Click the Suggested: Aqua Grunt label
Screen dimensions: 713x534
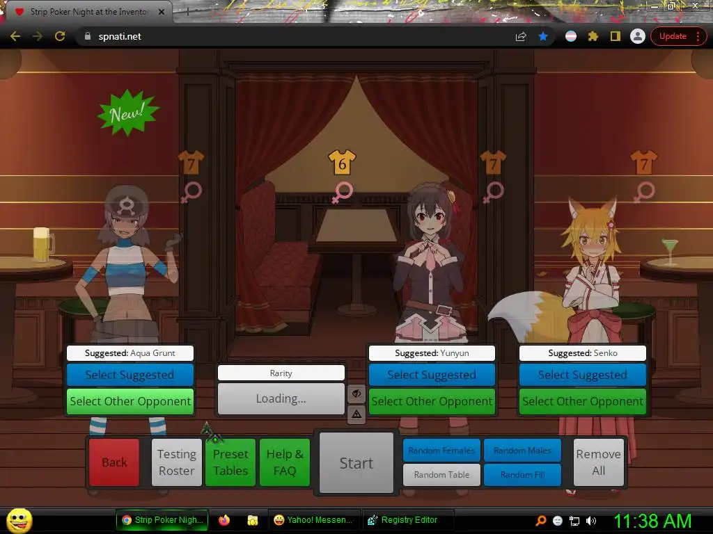(130, 353)
